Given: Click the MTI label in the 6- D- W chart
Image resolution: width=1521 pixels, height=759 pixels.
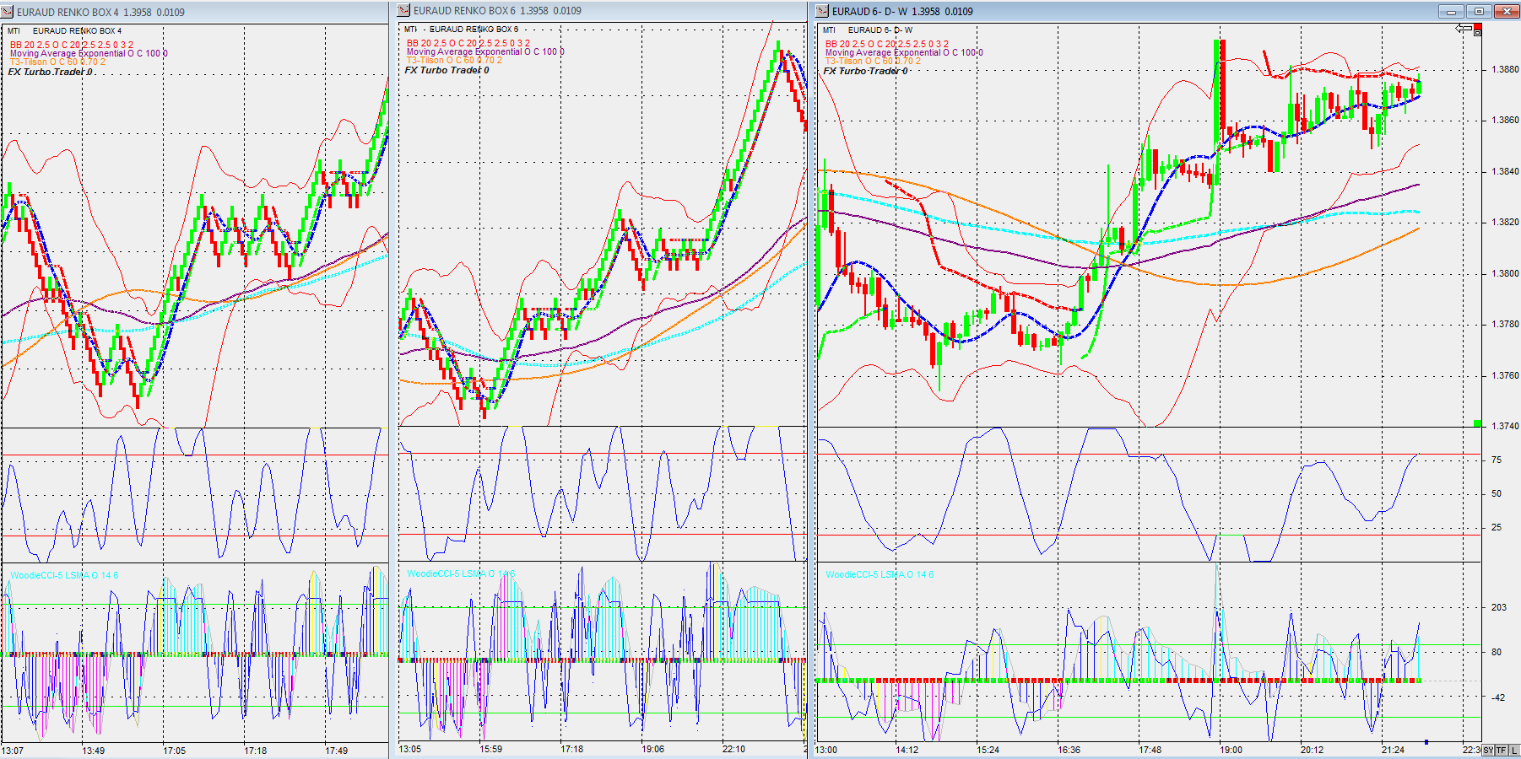Looking at the screenshot, I should (829, 30).
